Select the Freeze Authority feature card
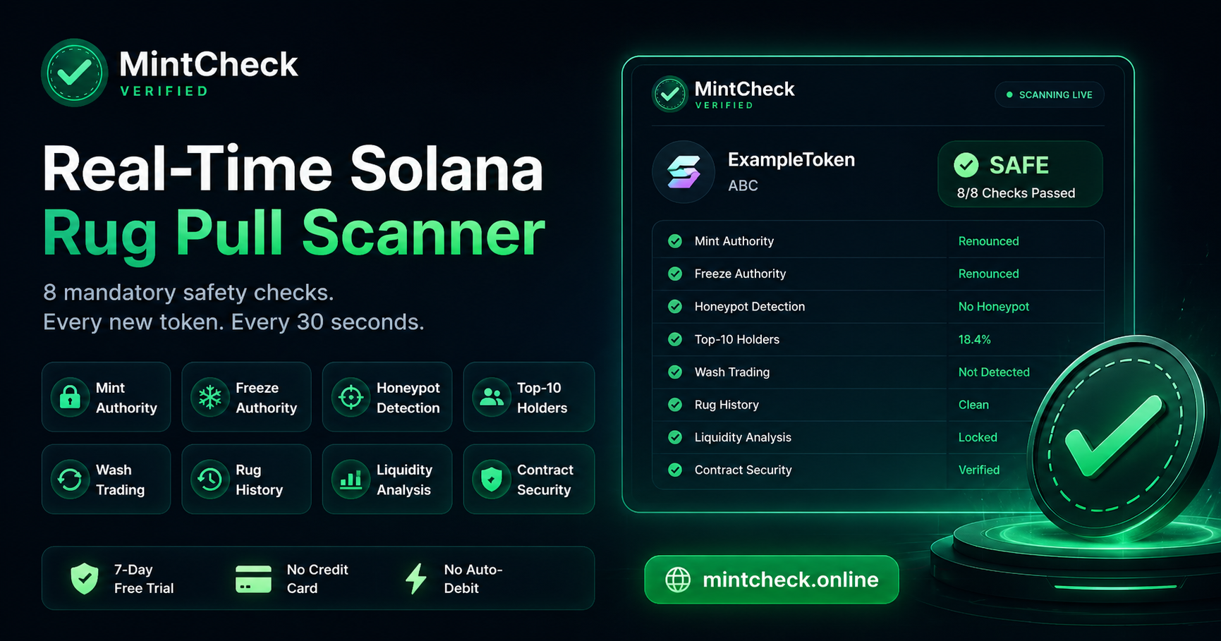This screenshot has width=1221, height=641. (x=246, y=397)
